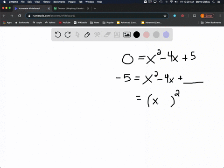Click the numerade.com address bar
Image resolution: width=224 pixels, height=168 pixels.
[97, 16]
